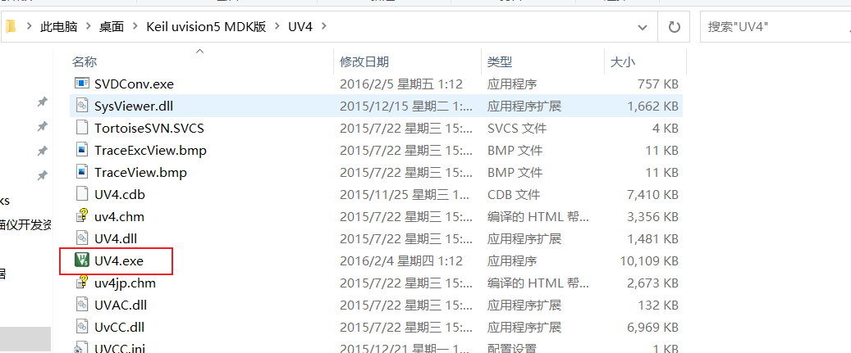Expand chevron after Keil uvision5 MDK版
Screen dimensions: 851x353
278,26
